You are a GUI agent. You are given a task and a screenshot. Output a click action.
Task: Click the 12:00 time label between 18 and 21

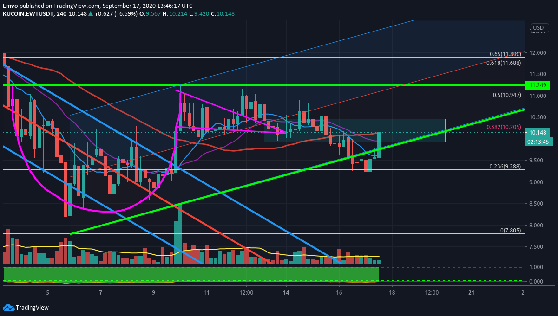pos(432,293)
